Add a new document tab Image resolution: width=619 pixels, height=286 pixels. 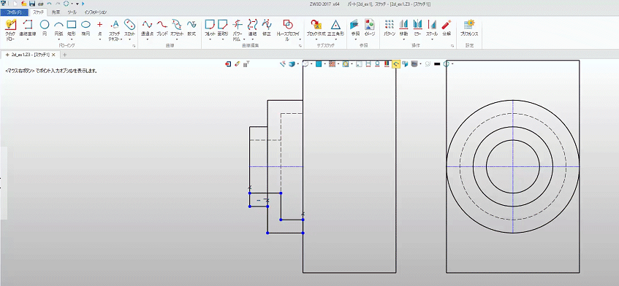[x=65, y=55]
